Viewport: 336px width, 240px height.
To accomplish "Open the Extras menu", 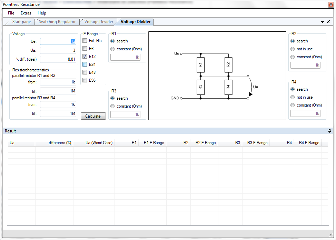I will pos(26,13).
